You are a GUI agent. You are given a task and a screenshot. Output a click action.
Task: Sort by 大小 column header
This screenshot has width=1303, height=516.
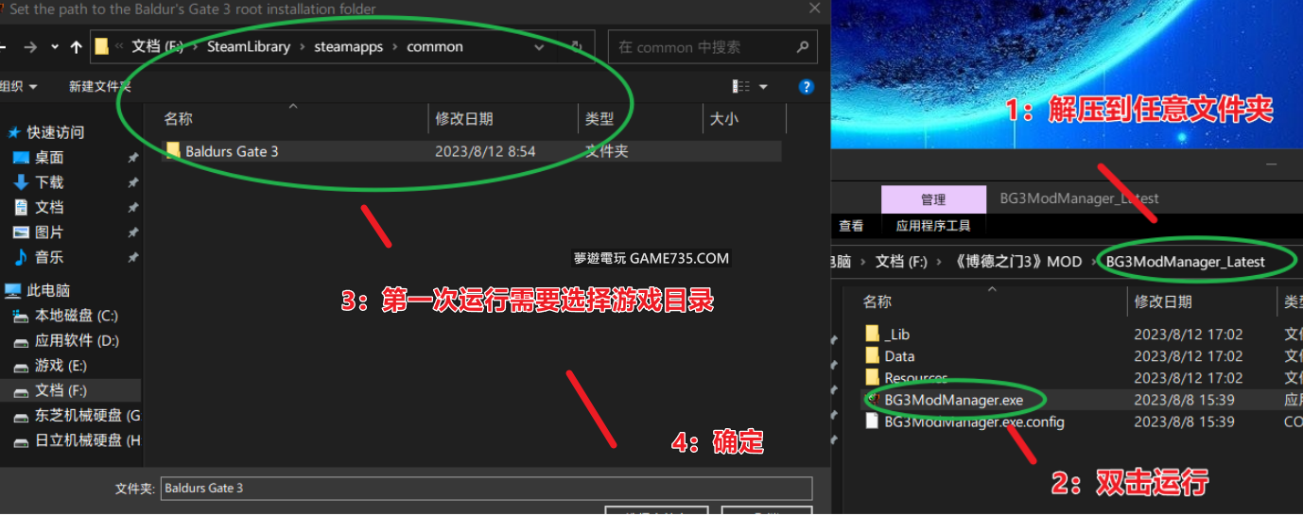[723, 119]
